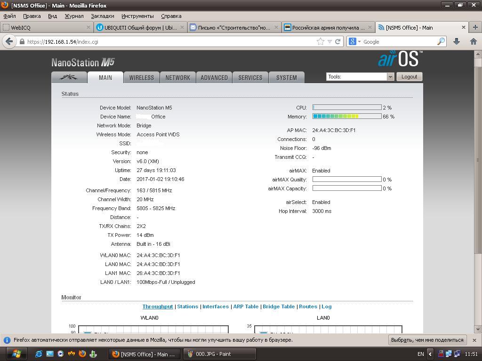Reload the page with the refresh icon
This screenshot has width=482, height=361.
pyautogui.click(x=337, y=41)
